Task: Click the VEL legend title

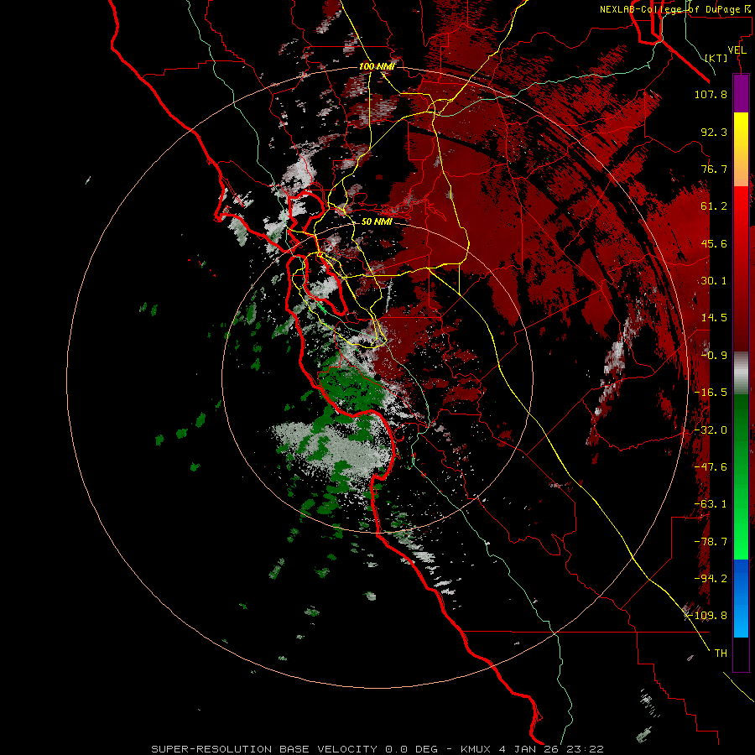Action: pos(737,50)
